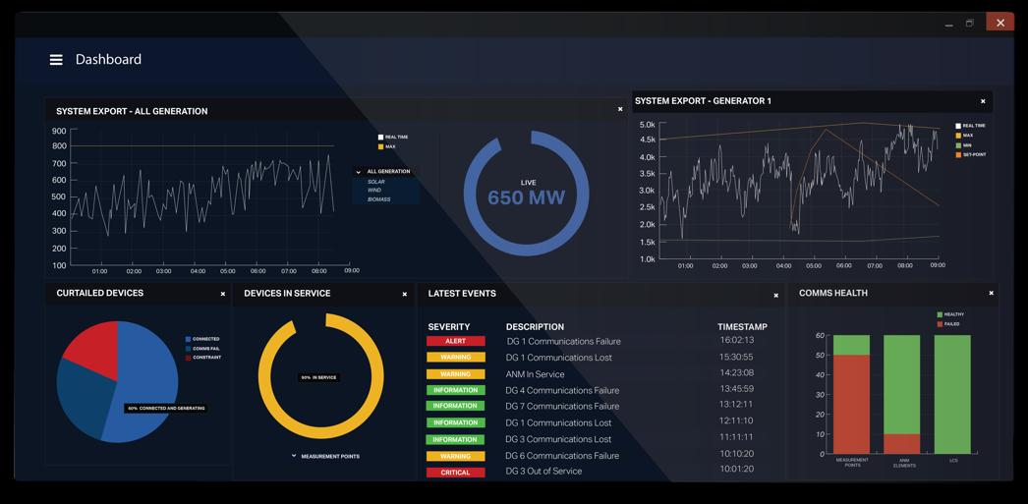Close the Devices In Service panel
The image size is (1028, 504).
pos(405,295)
